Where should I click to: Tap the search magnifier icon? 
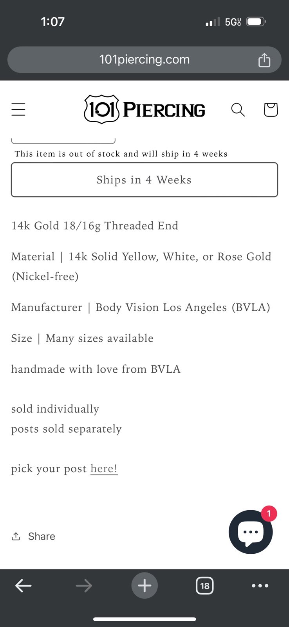(x=238, y=110)
